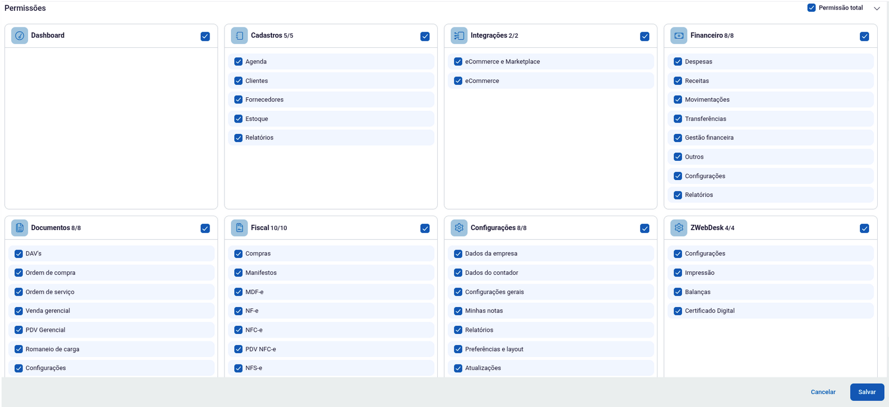Uncheck the Estoque permission

pyautogui.click(x=238, y=119)
